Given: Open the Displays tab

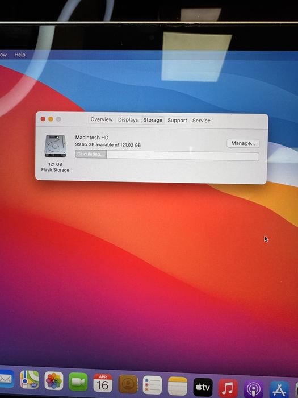Looking at the screenshot, I should click(128, 119).
